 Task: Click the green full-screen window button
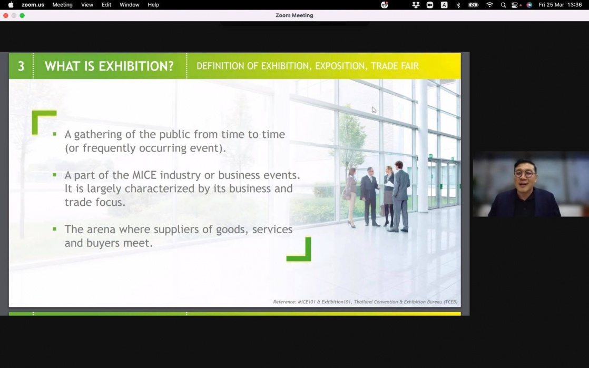22,15
